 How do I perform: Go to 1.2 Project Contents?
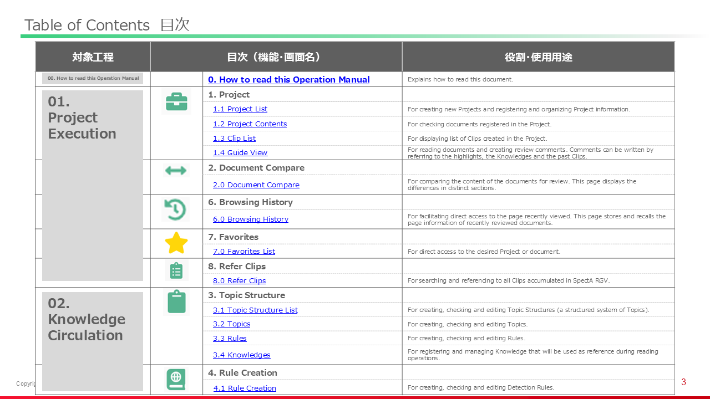[x=250, y=124]
